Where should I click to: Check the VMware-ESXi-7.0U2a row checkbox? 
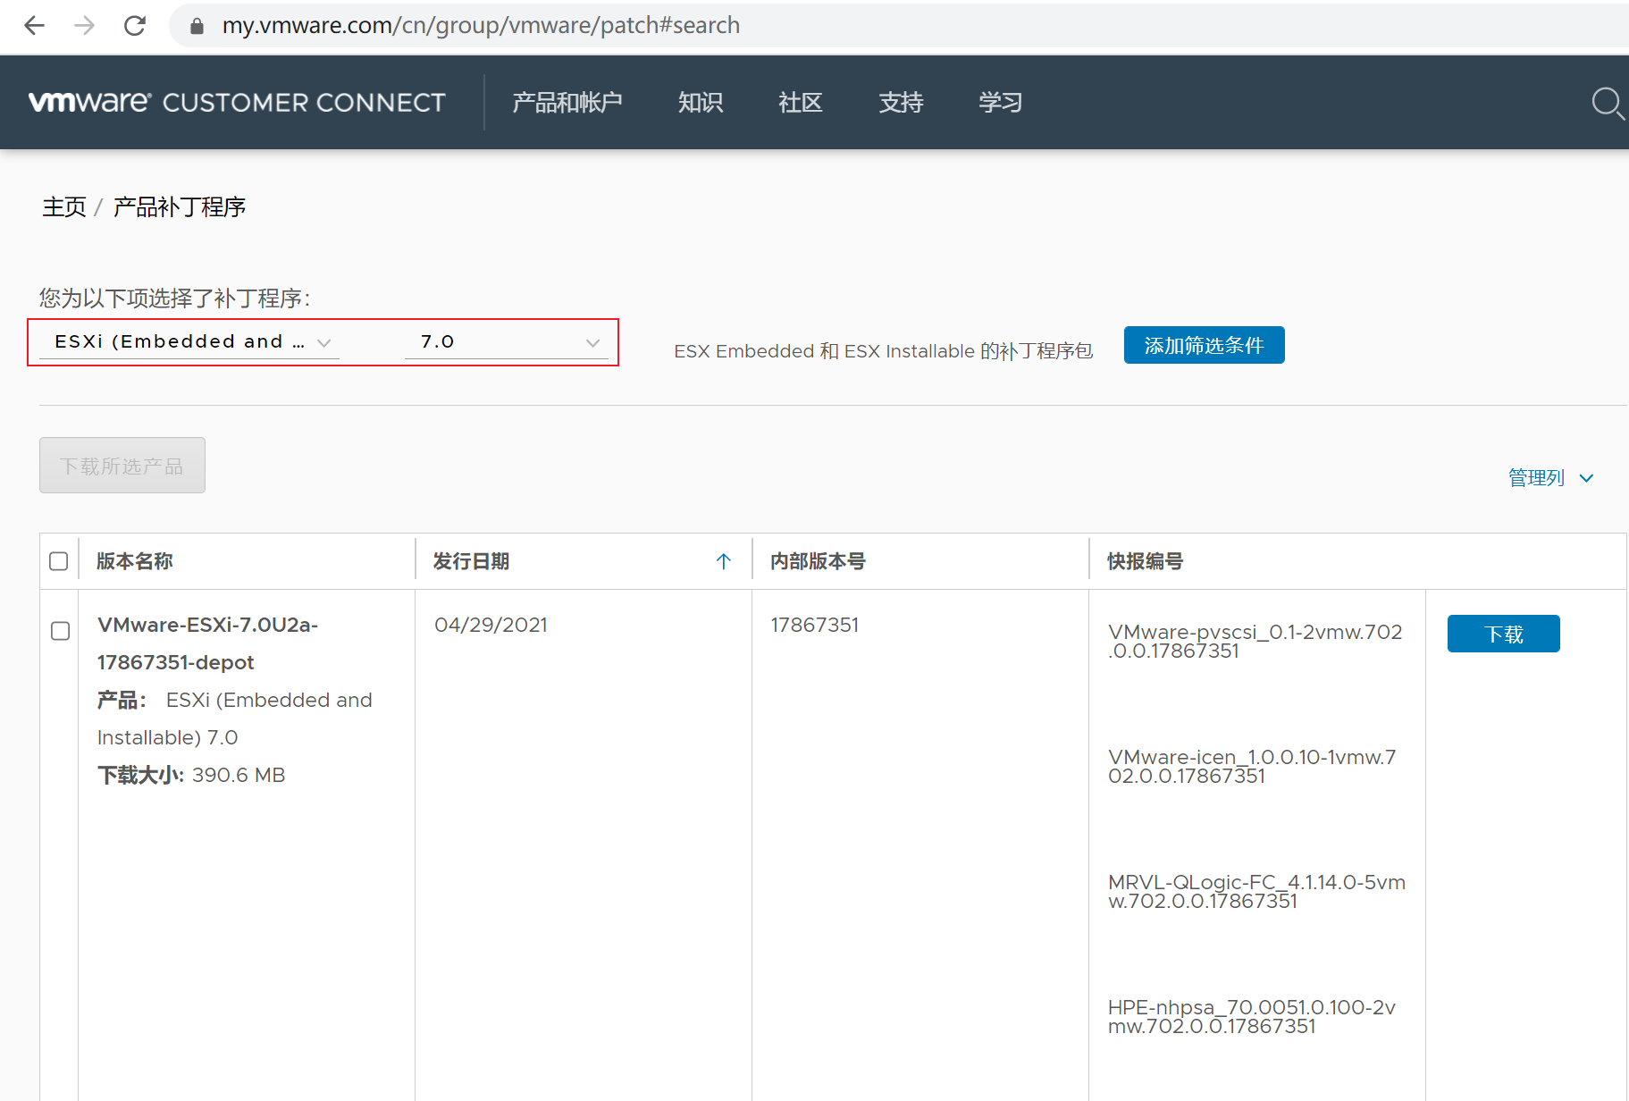[61, 631]
